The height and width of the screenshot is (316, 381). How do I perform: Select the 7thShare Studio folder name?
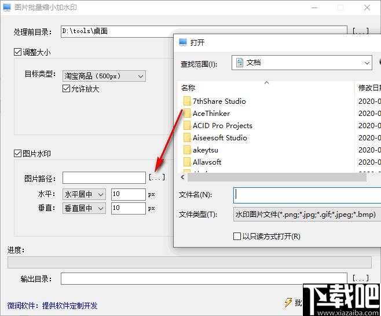click(219, 101)
